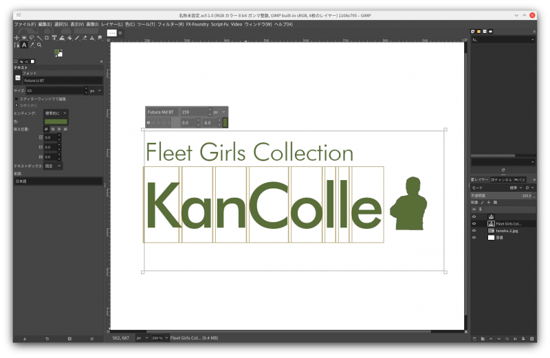550x358 pixels.
Task: Set filled text justification
Action: (x=65, y=129)
